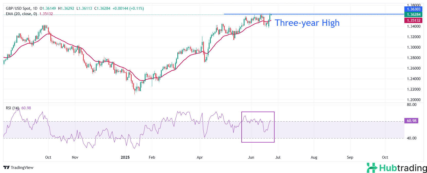Select the green 1.36284 current price label

click(413, 15)
